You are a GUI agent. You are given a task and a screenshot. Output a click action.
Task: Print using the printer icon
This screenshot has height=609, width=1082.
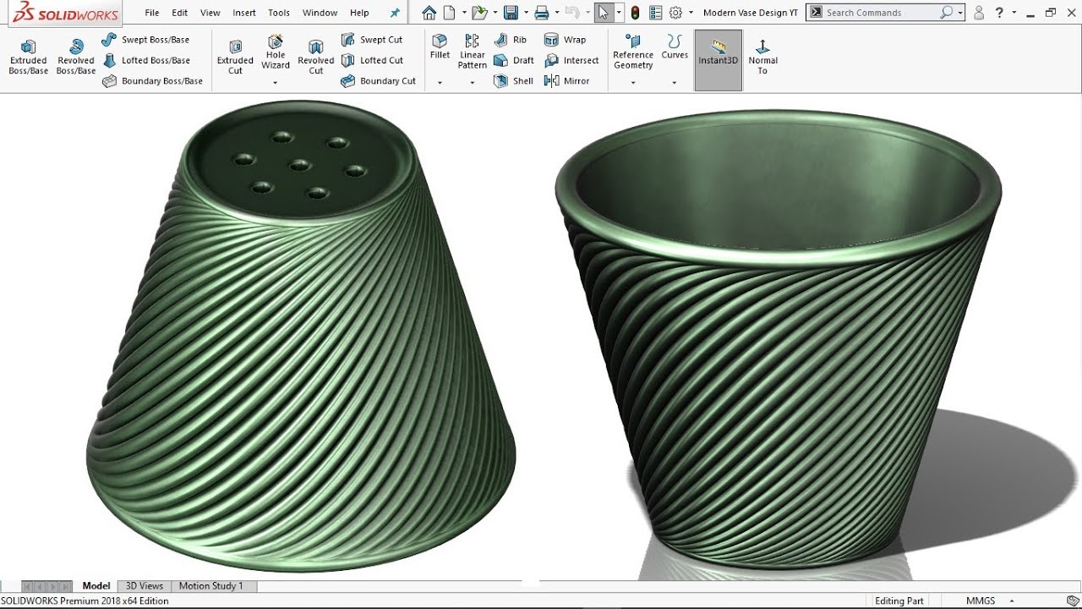(x=542, y=13)
